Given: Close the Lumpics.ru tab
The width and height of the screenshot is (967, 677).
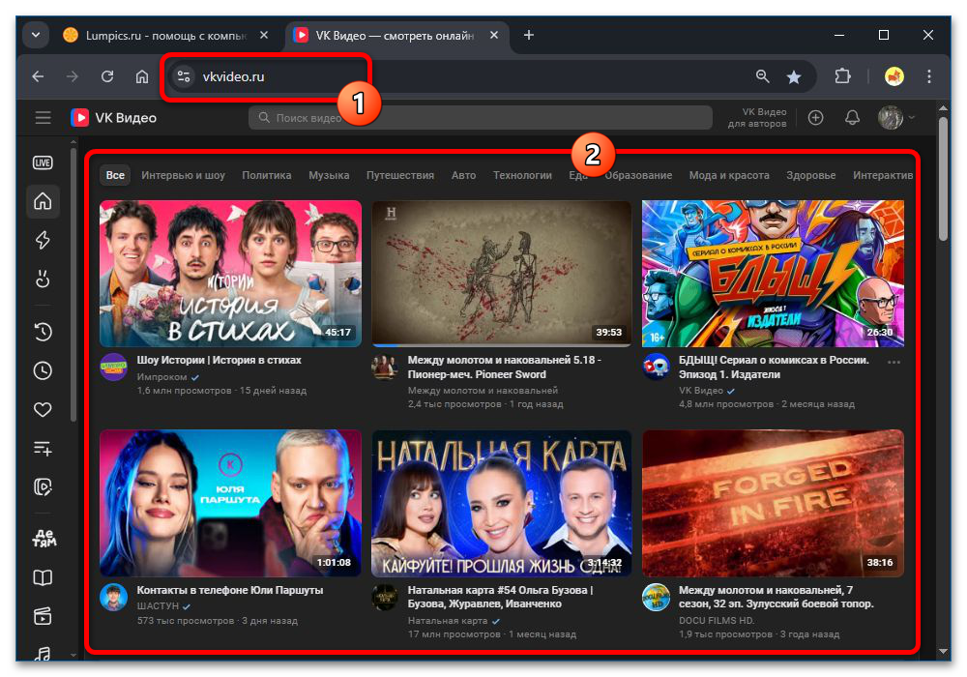Looking at the screenshot, I should (x=264, y=35).
